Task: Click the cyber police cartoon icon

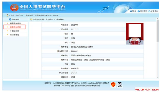Action: [120, 84]
